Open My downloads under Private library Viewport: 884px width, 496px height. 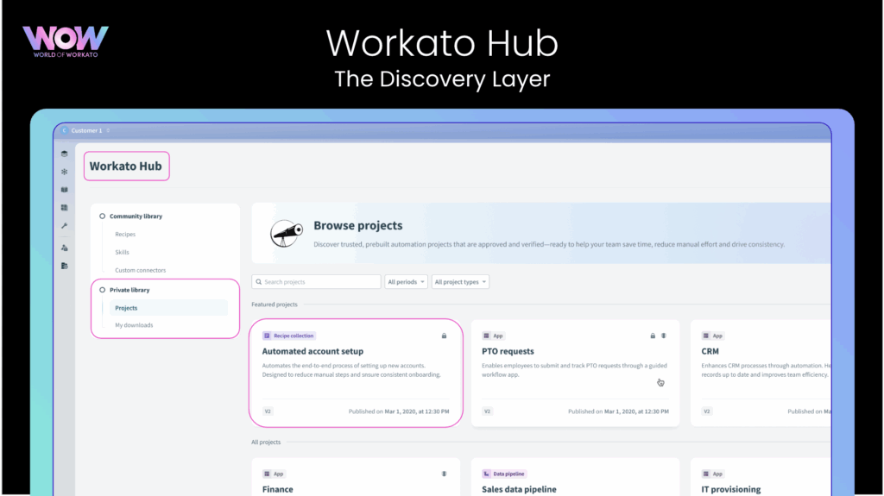tap(134, 325)
